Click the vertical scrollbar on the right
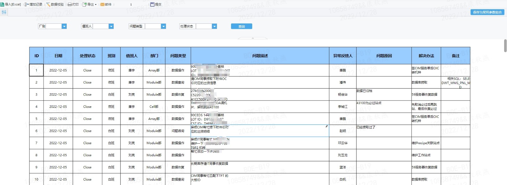 [x=505, y=46]
